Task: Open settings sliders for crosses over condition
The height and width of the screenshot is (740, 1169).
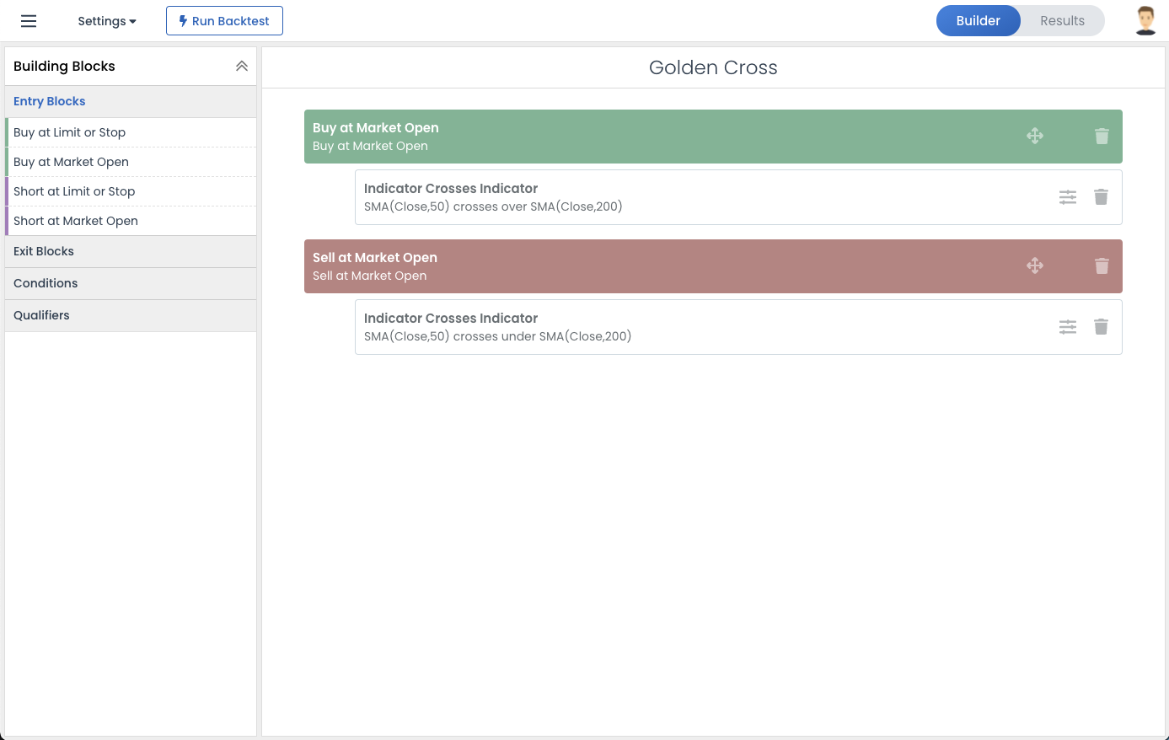Action: tap(1068, 197)
